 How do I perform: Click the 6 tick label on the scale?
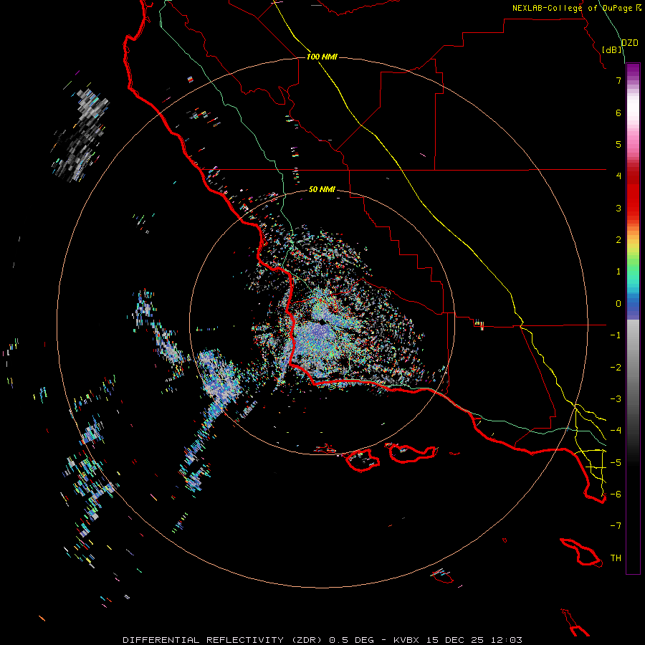click(x=618, y=113)
